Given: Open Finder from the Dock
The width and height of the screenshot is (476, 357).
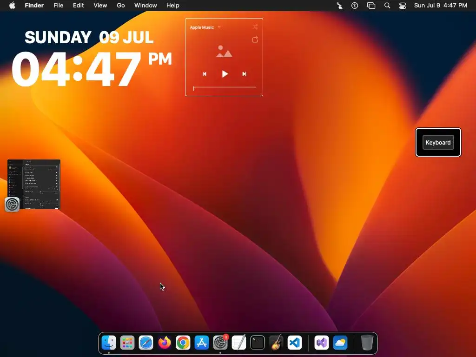Looking at the screenshot, I should [109, 343].
